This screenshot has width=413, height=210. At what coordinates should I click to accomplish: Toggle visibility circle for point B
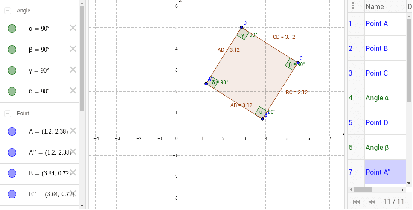(x=12, y=173)
